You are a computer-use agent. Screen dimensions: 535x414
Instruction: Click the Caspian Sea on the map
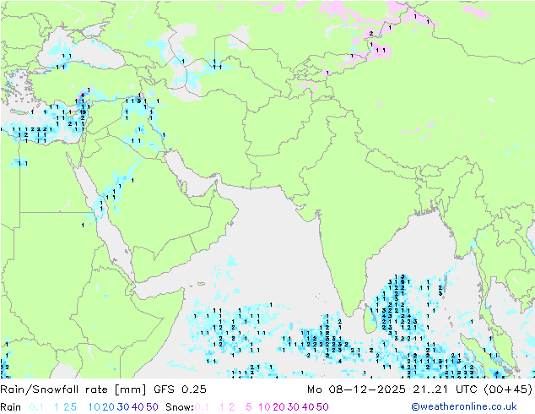(x=183, y=70)
